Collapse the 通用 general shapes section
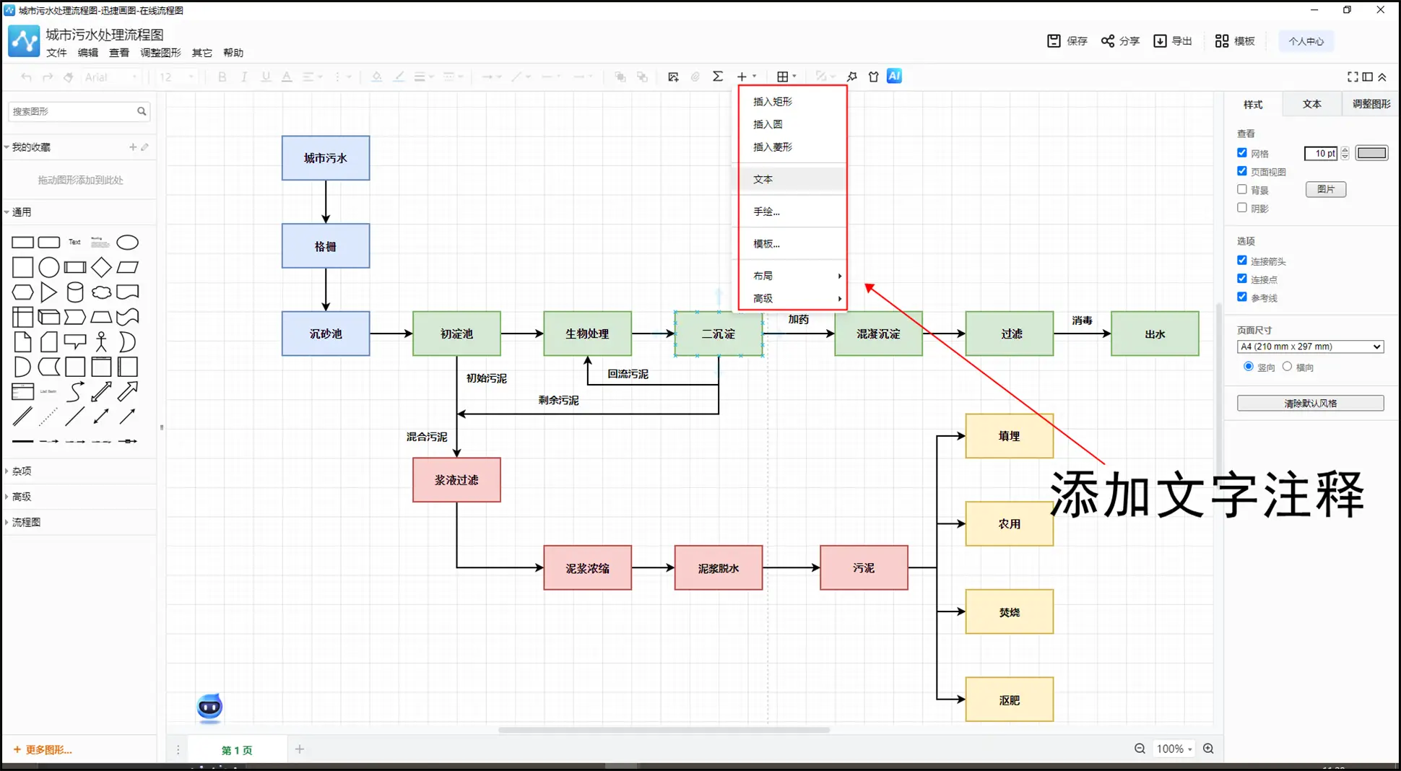The image size is (1401, 771). click(21, 212)
